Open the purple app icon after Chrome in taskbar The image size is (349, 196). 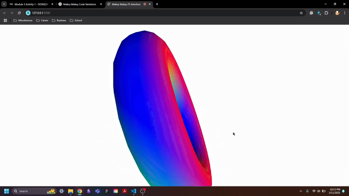point(89,191)
